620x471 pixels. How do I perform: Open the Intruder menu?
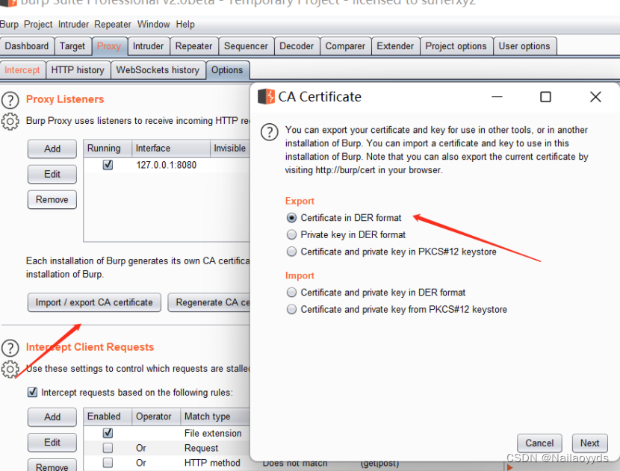coord(73,25)
